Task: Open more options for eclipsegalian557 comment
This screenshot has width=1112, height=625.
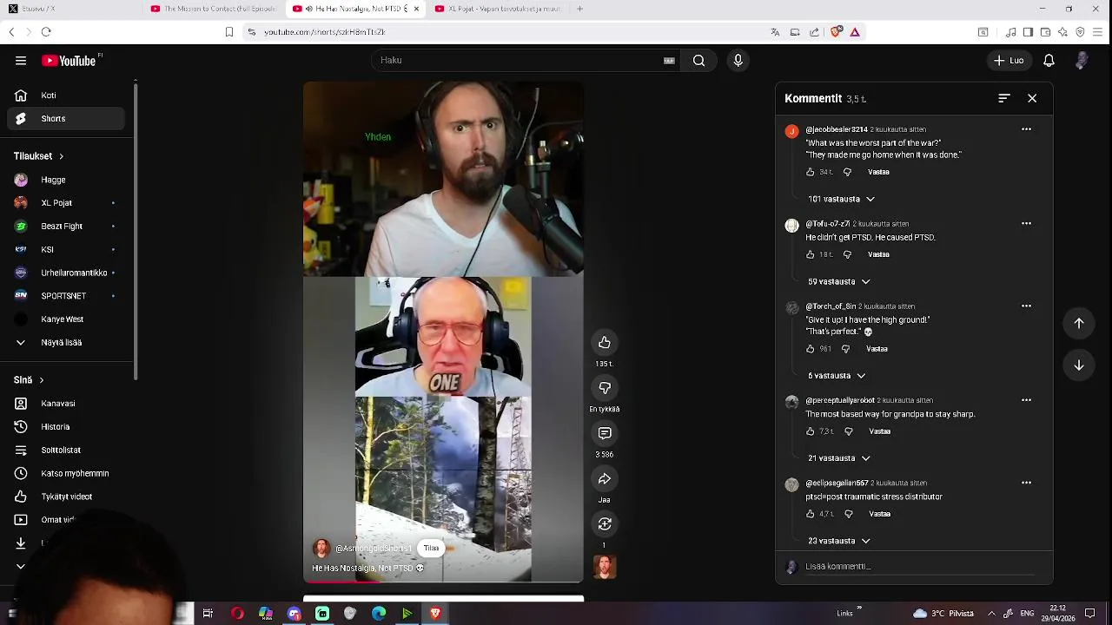Action: tap(1026, 483)
